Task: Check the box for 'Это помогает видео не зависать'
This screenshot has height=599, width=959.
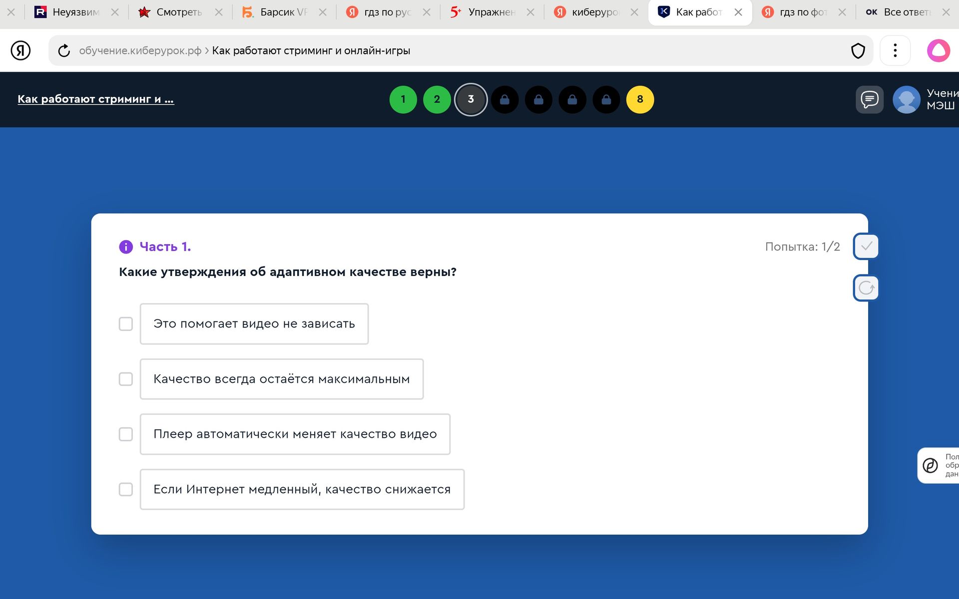Action: pos(126,324)
